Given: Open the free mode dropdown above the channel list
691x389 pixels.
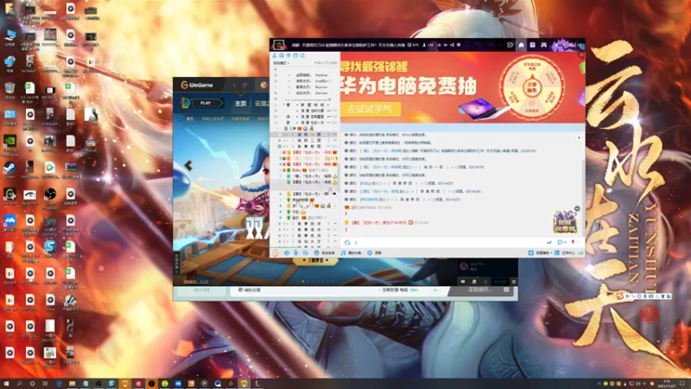Looking at the screenshot, I should [282, 63].
